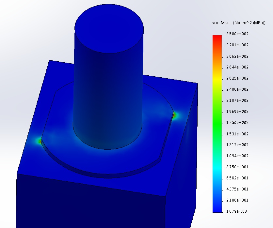Click the 1.531e+002 legend value
The height and width of the screenshot is (228, 273).
(237, 134)
